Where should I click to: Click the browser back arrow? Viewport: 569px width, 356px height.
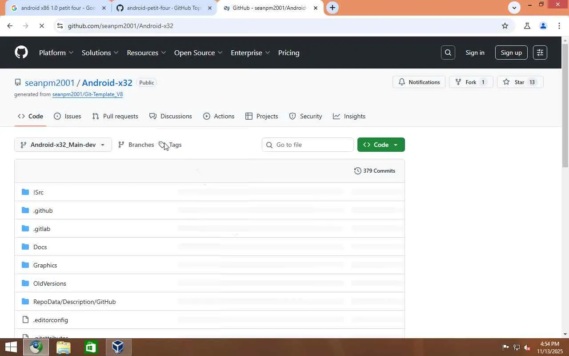coord(10,26)
